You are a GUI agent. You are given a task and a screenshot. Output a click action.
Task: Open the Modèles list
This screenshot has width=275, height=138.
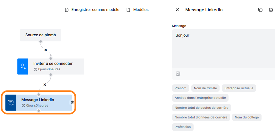137,10
